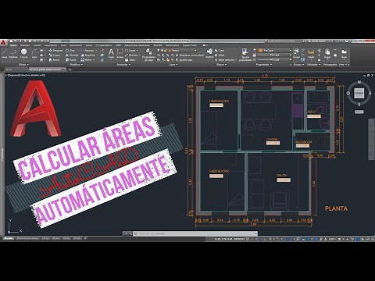
Task: Click the Desplazar (move) tool
Action: (x=55, y=51)
